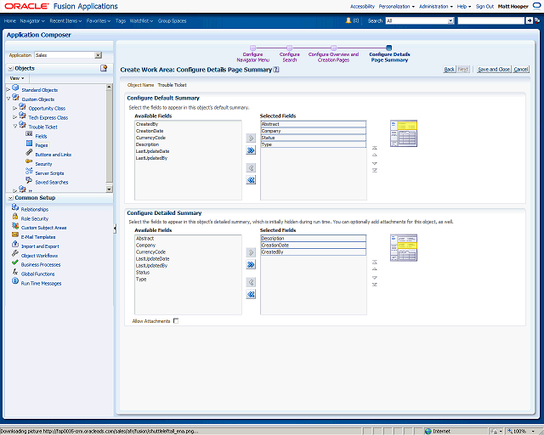Click Detailed Summary layout thumbnail
The height and width of the screenshot is (435, 544).
point(404,248)
